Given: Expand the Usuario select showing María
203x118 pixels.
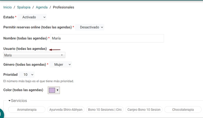Looking at the screenshot, I should [34, 55].
